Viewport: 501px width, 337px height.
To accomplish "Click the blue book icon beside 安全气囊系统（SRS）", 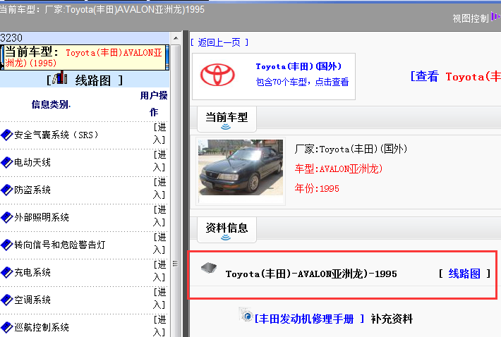I will [x=6, y=135].
